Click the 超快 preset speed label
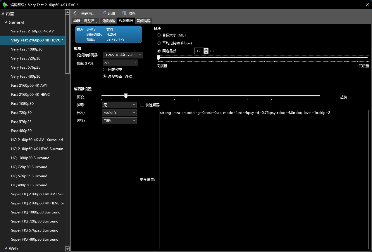Image resolution: width=372 pixels, height=252 pixels. pos(344,97)
